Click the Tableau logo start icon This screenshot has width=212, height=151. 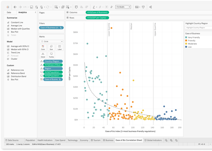[x=8, y=7]
